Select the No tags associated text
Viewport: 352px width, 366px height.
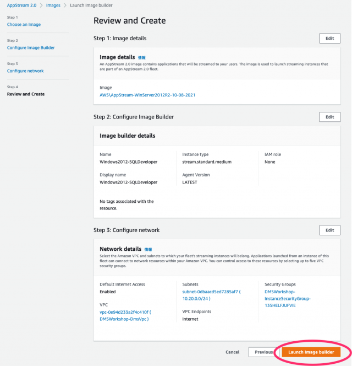coord(127,204)
